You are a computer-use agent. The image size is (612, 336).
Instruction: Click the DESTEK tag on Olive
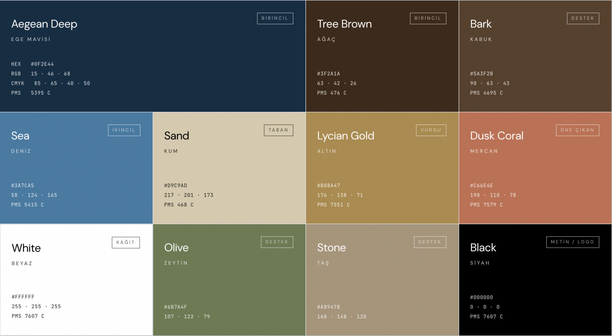click(277, 242)
